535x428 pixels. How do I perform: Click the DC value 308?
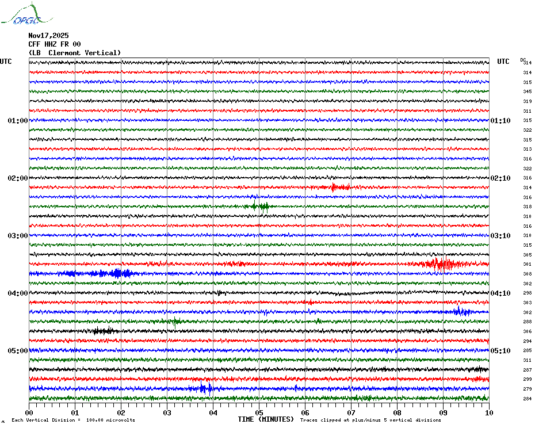[x=528, y=274]
